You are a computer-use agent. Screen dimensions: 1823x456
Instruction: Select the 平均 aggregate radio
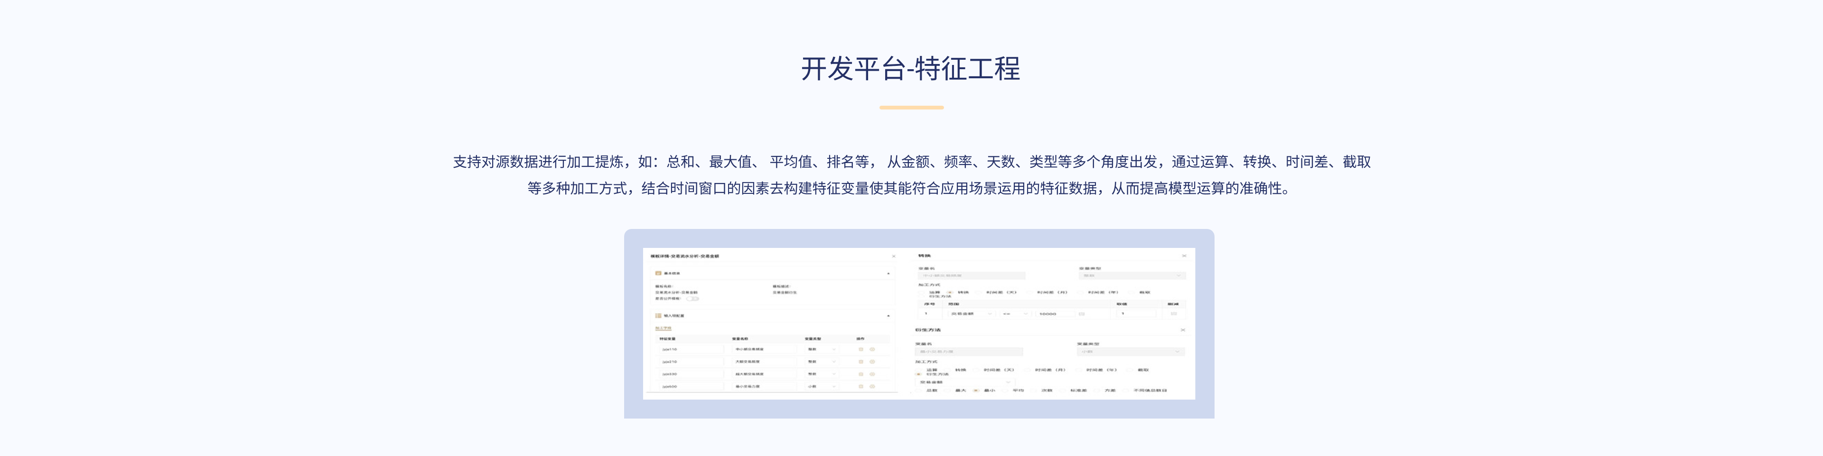pos(1005,390)
